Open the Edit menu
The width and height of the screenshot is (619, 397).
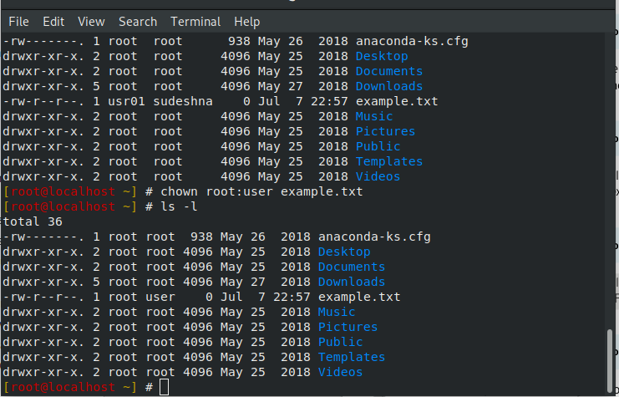tap(53, 21)
